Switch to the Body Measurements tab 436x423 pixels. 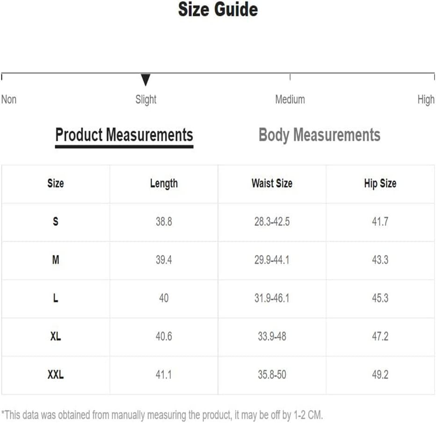coord(319,135)
